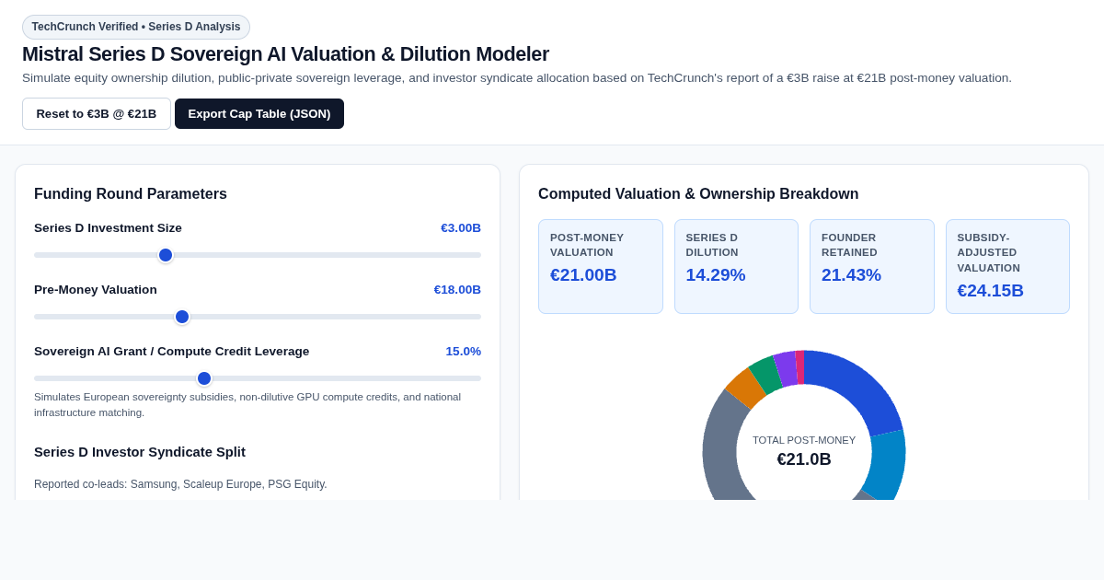
Task: Click Reset to €3B @ €21B button
Action: coord(97,114)
